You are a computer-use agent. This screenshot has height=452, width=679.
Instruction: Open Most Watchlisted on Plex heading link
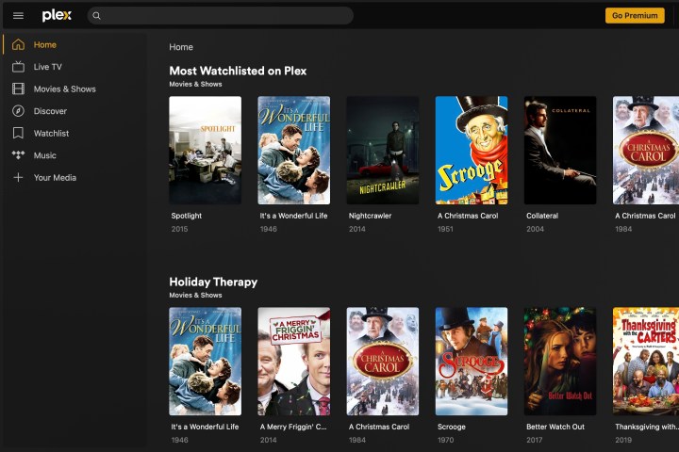coord(238,71)
